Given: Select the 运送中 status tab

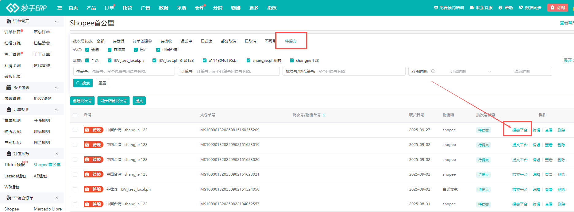Looking at the screenshot, I should point(186,41).
